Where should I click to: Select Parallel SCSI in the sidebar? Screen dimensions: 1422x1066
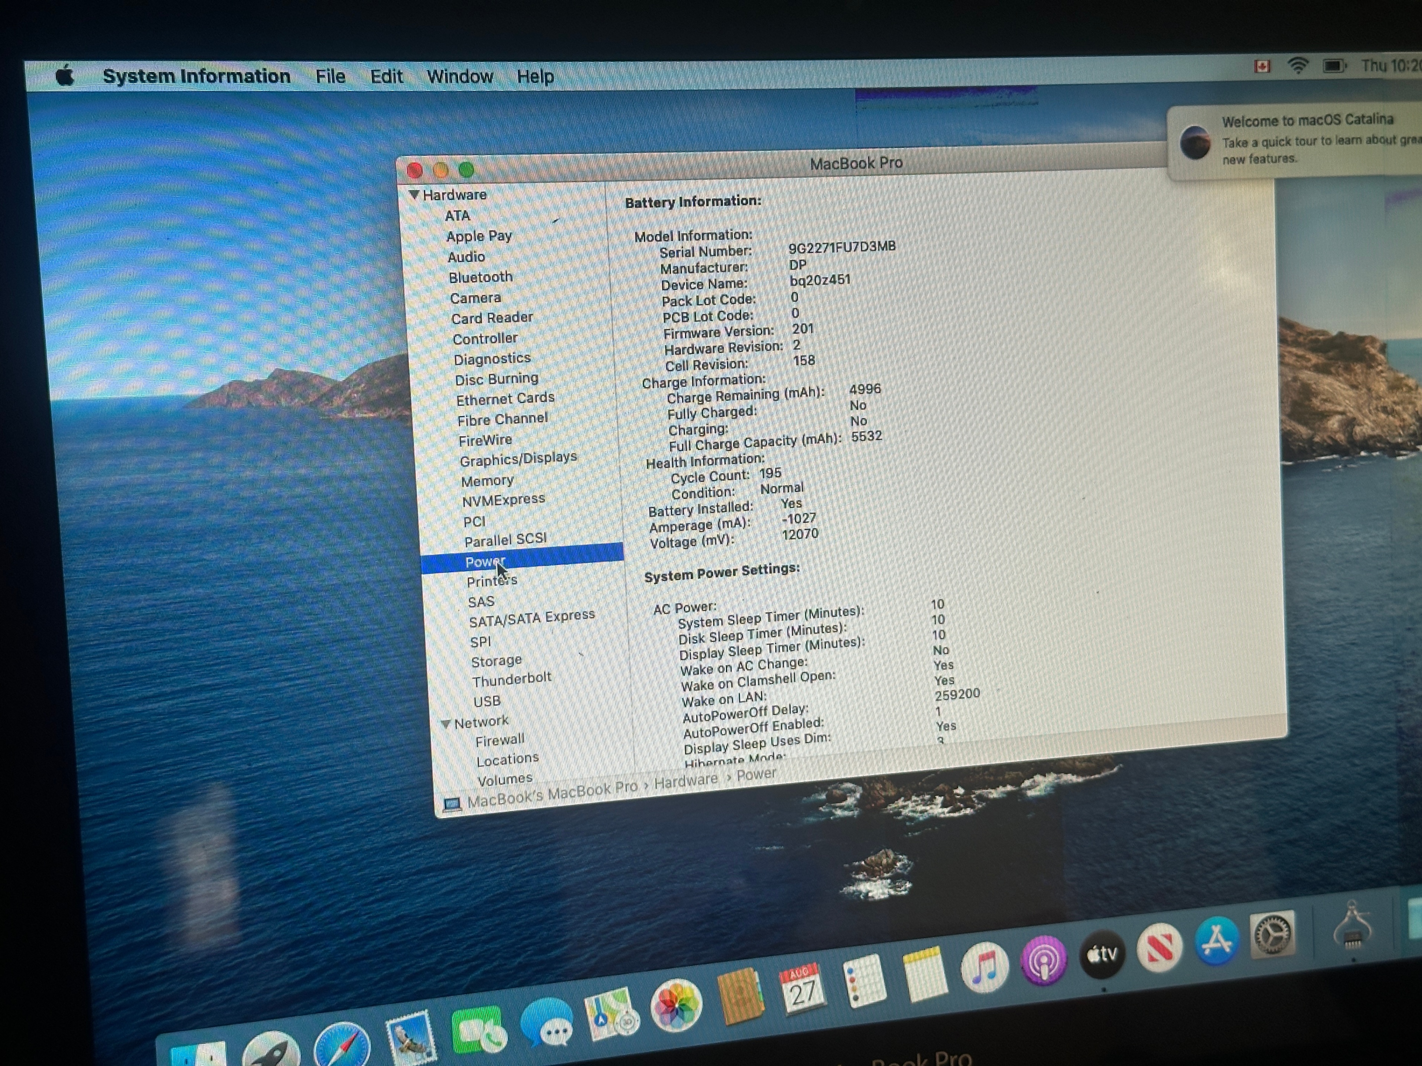coord(505,540)
